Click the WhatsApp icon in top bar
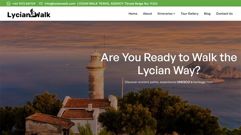Screen dimensions: 241x135 8,4
